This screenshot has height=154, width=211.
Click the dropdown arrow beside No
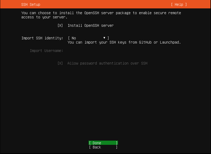point(104,38)
